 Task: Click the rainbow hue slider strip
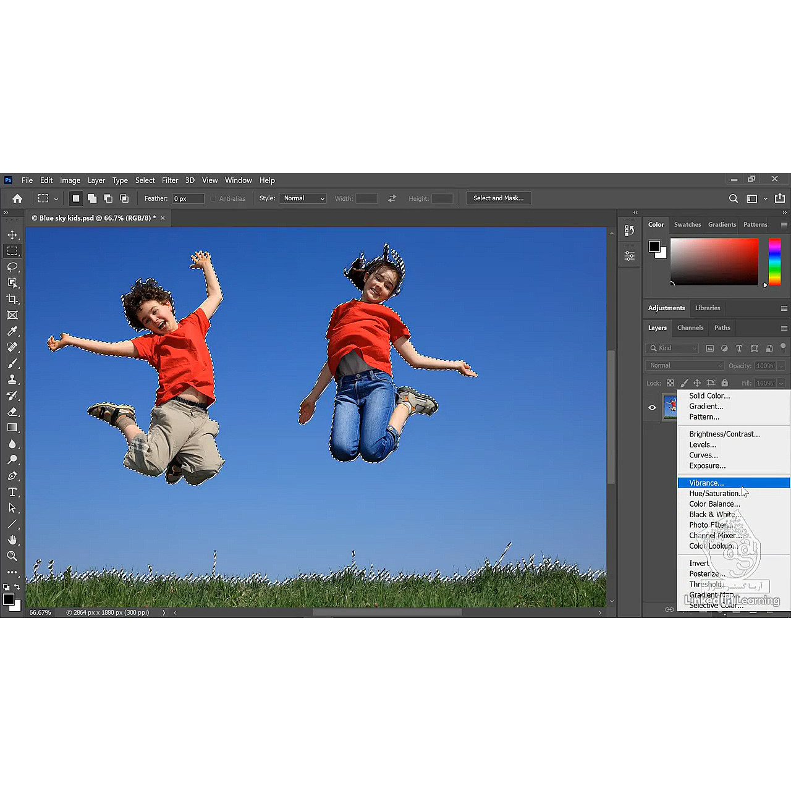(x=774, y=262)
